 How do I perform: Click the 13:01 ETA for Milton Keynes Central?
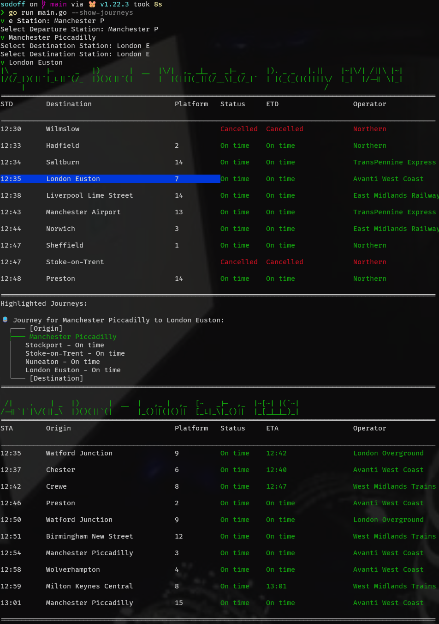click(276, 586)
